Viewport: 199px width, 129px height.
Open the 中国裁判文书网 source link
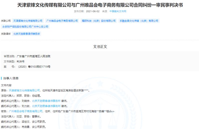click(x=118, y=11)
